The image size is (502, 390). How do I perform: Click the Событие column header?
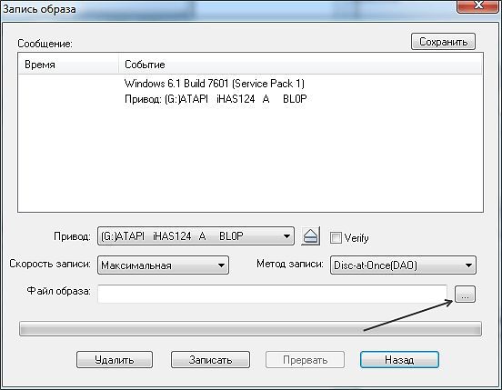coord(300,65)
